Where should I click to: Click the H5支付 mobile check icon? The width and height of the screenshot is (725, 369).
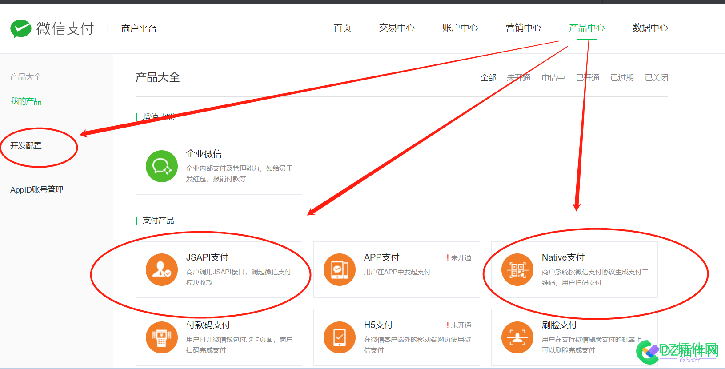[x=340, y=337]
